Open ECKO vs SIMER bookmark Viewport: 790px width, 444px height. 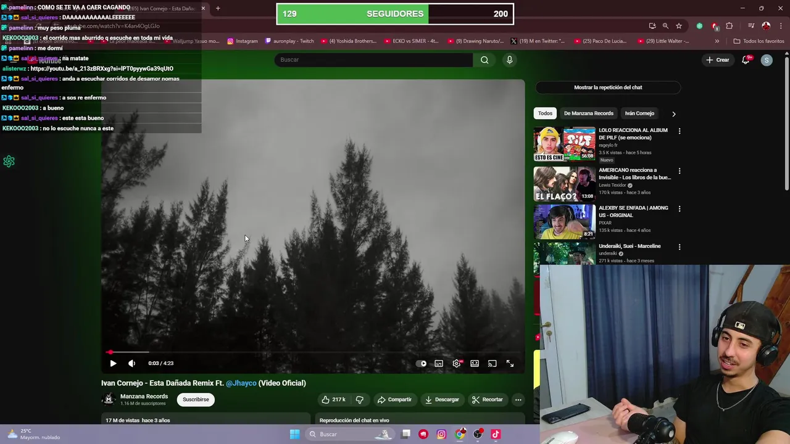[411, 41]
